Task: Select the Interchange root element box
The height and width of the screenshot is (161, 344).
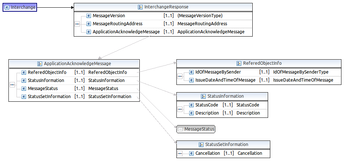Action: [x=20, y=7]
